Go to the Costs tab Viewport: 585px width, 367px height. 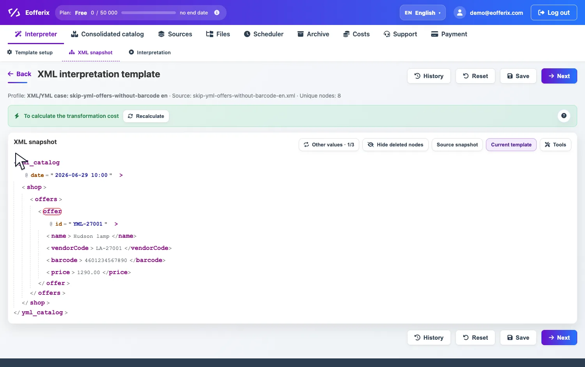point(356,34)
